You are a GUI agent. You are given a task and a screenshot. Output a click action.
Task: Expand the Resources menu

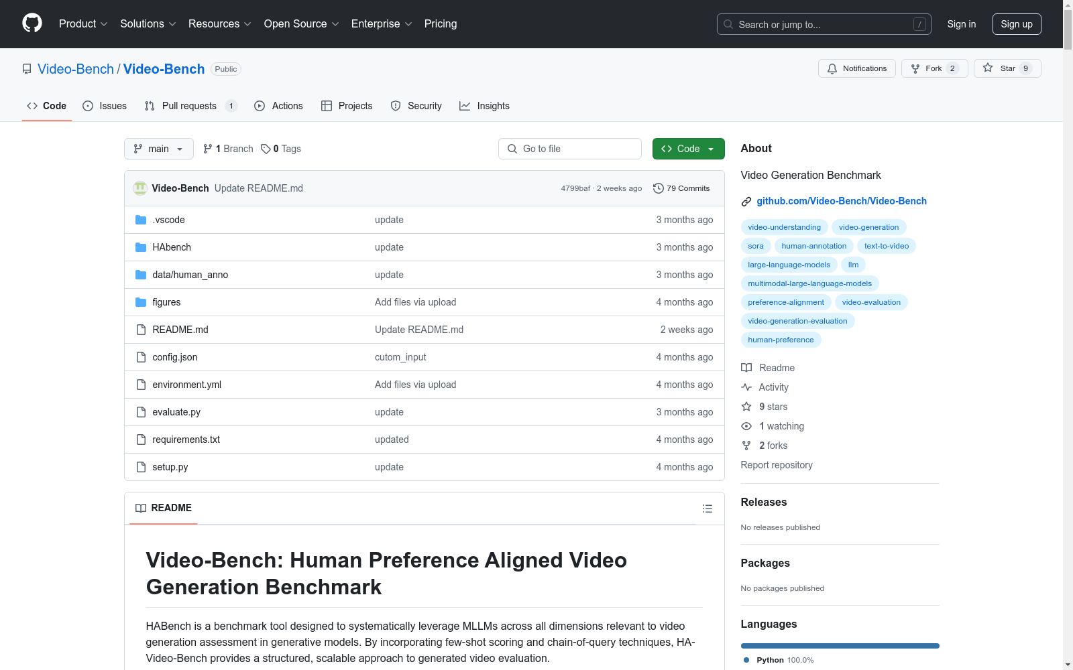tap(220, 23)
